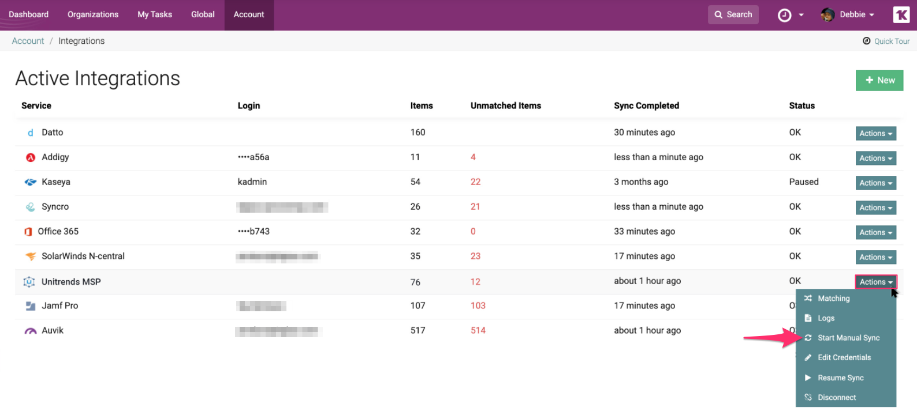The image size is (917, 415).
Task: Expand Actions dropdown for SolarWinds N-central
Action: (x=875, y=257)
